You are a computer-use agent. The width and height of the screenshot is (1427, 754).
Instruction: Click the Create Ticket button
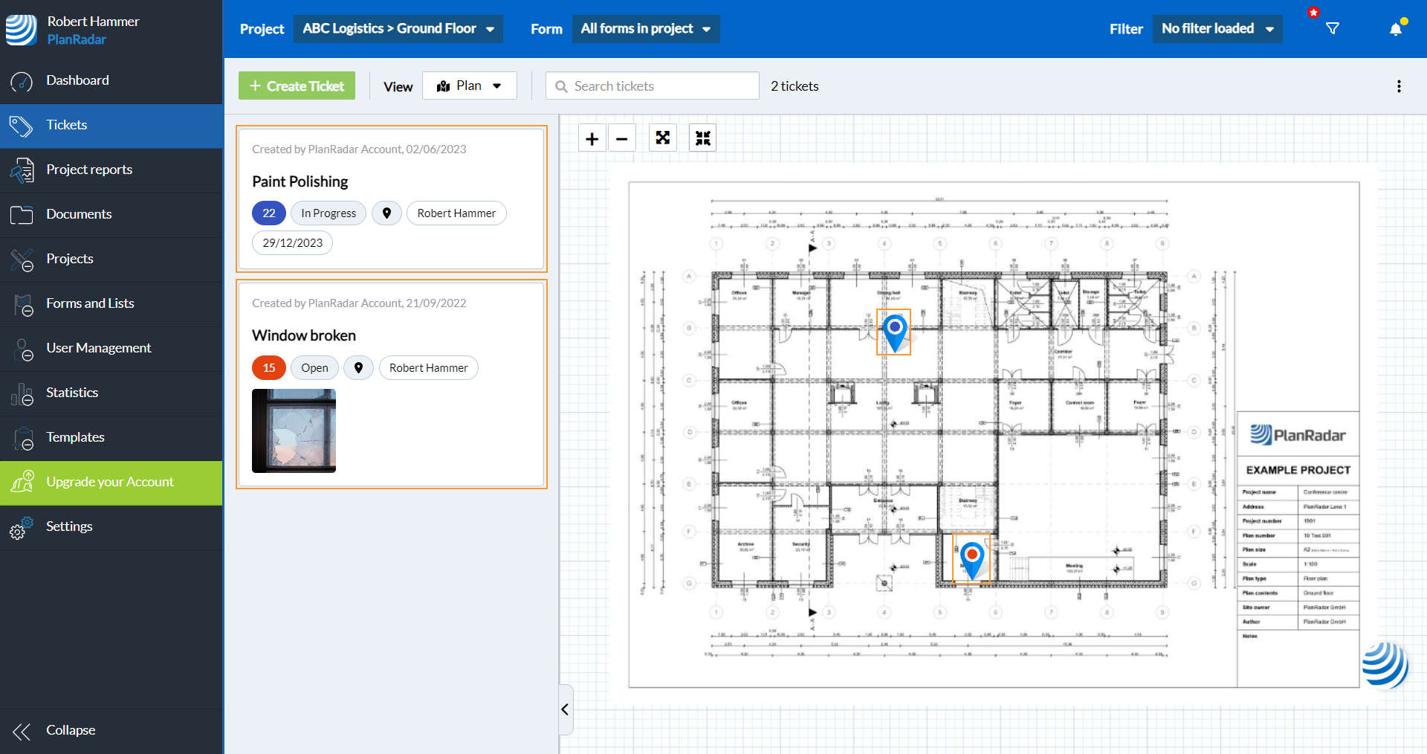point(297,86)
